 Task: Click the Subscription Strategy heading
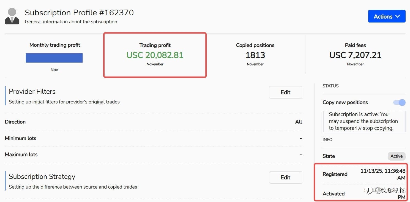pyautogui.click(x=42, y=176)
